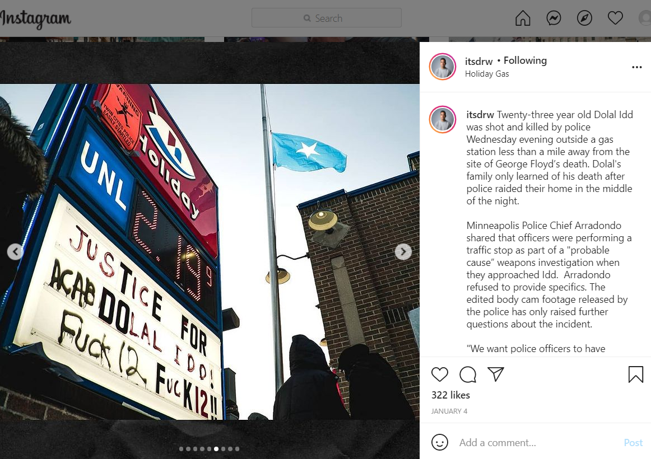651x459 pixels.
Task: Click the Search input field
Action: pos(326,18)
